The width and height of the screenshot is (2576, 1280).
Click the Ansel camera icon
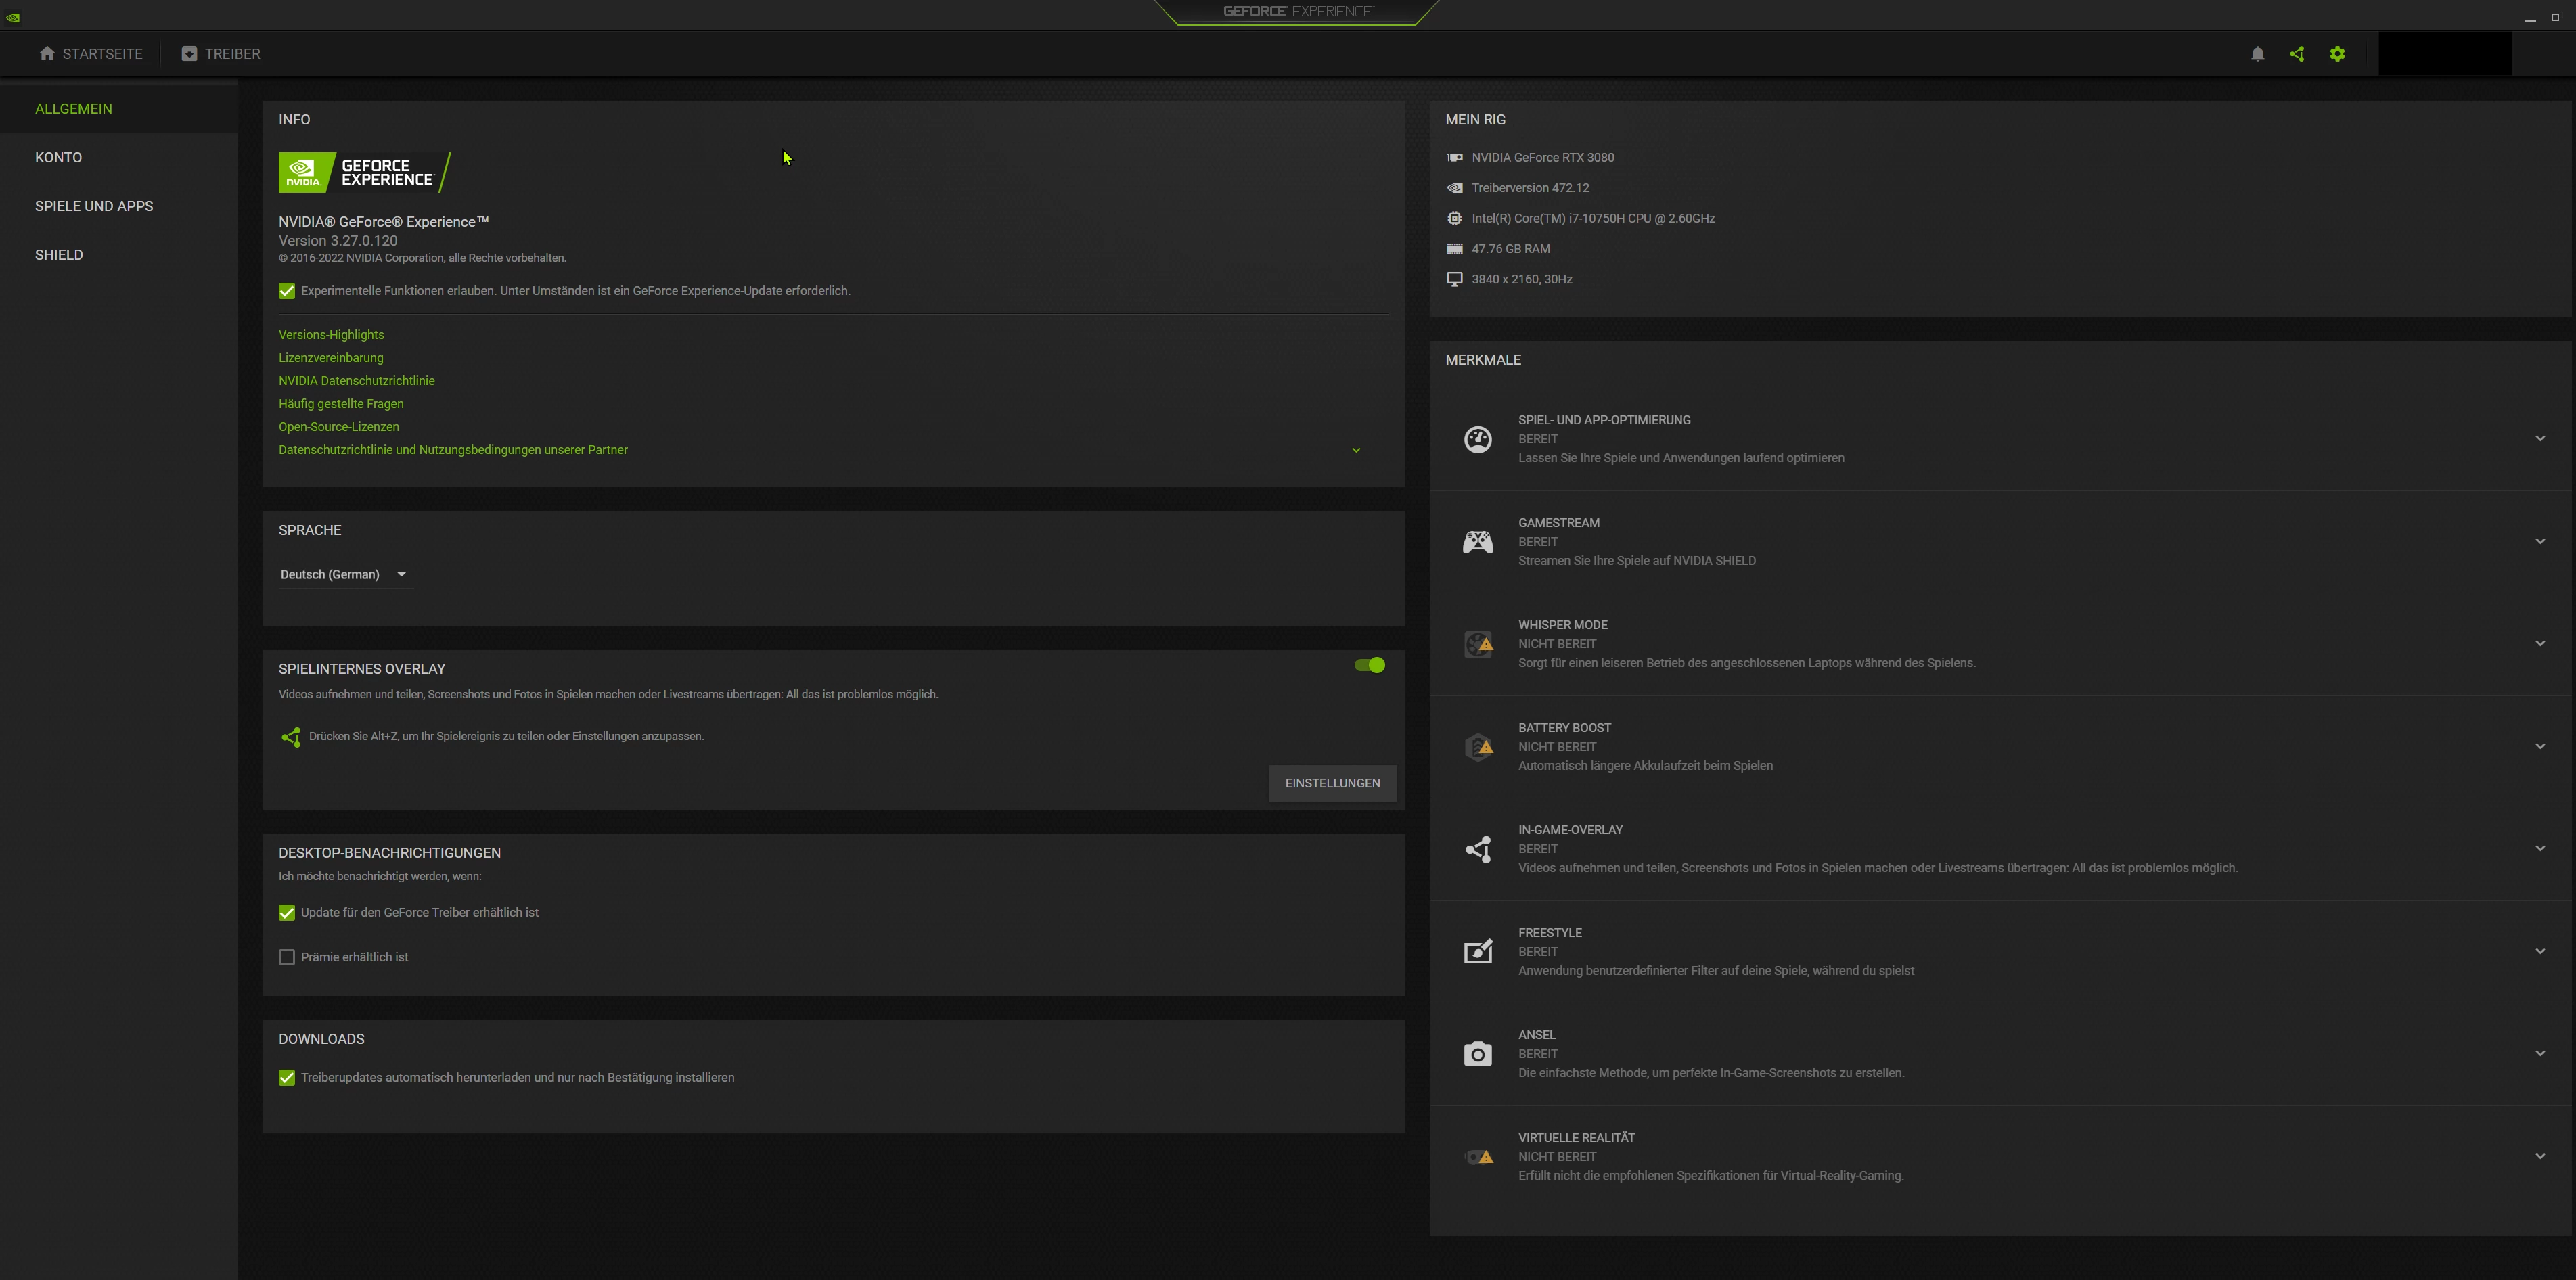point(1477,1054)
